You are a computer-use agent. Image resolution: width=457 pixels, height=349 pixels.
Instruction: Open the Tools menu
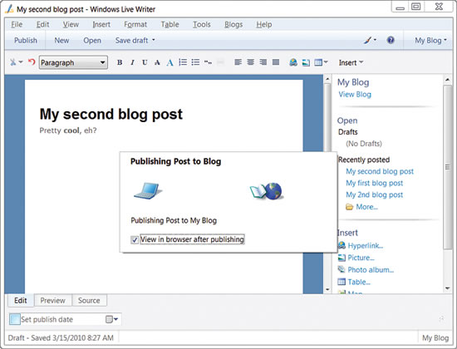[201, 24]
